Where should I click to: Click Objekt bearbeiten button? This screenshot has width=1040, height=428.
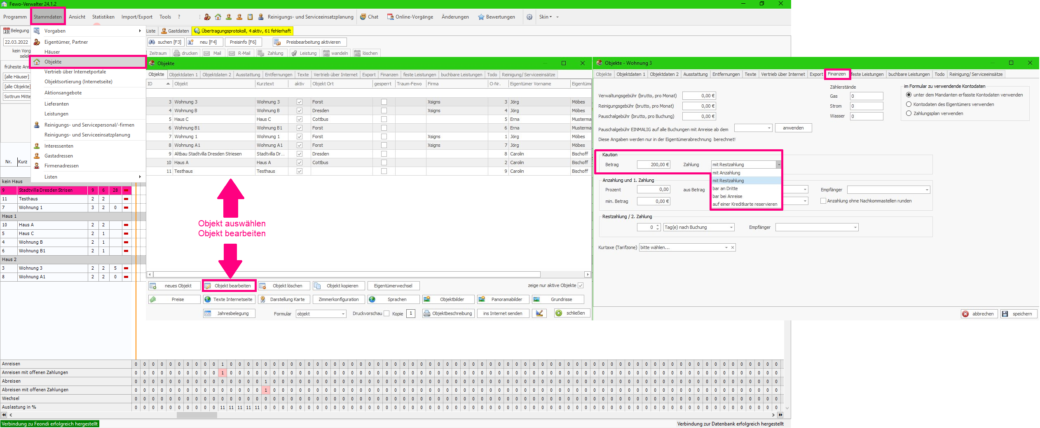click(229, 286)
